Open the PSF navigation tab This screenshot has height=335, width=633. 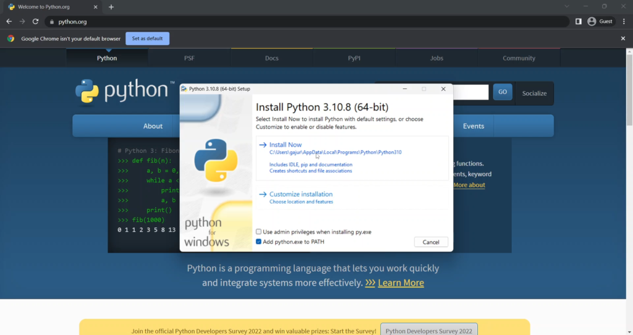coord(189,58)
